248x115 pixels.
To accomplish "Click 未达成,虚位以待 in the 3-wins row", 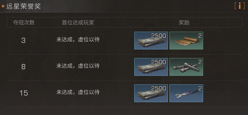I will pos(78,40).
